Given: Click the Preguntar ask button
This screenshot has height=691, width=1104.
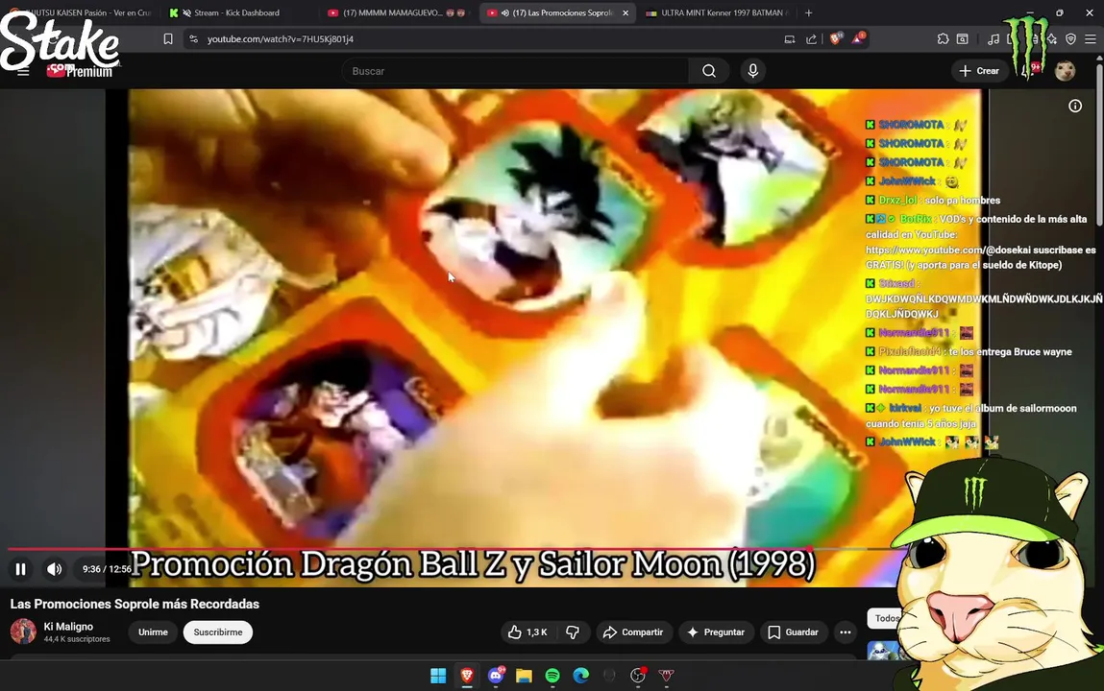Looking at the screenshot, I should (716, 631).
